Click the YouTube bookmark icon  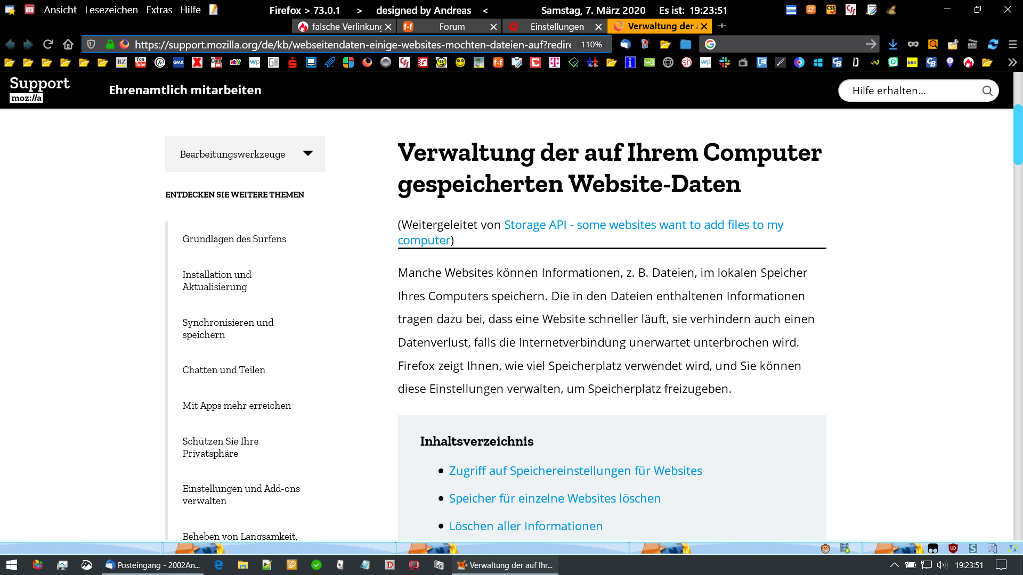point(141,62)
